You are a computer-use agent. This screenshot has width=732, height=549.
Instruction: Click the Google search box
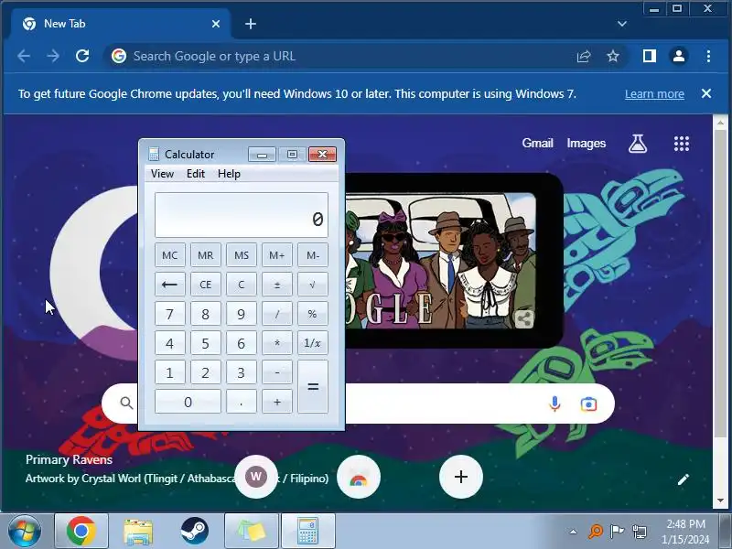358,404
